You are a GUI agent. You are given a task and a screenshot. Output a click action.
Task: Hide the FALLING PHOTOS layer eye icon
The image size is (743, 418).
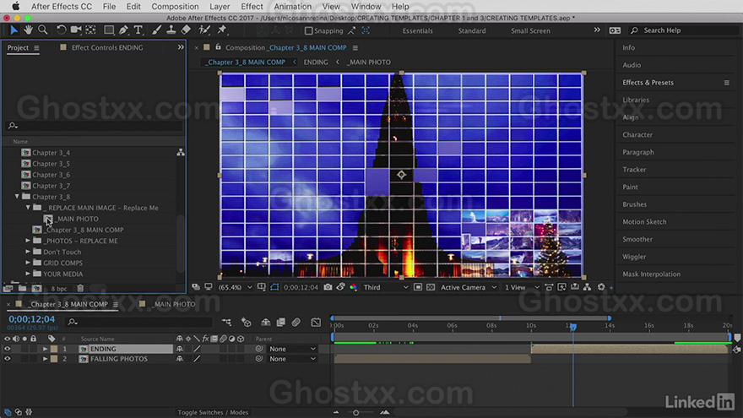[x=7, y=359]
